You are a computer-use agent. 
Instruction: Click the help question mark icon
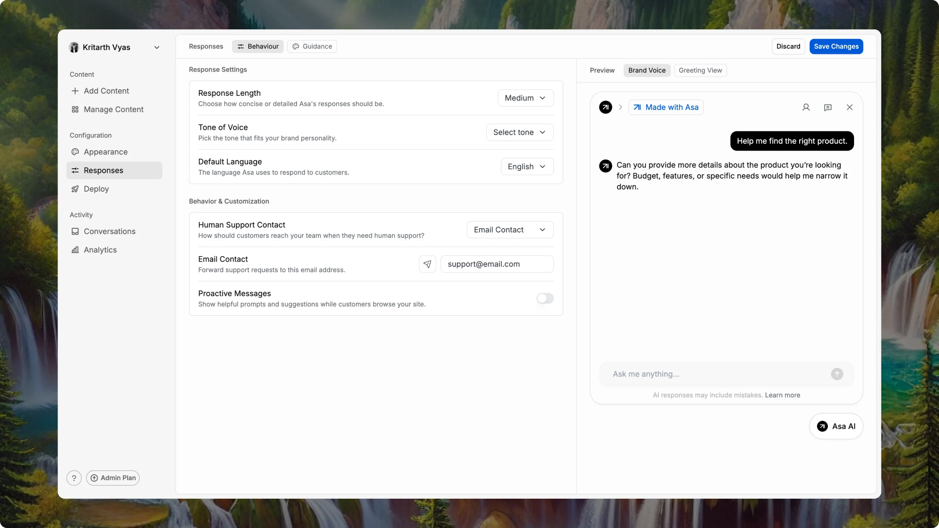click(74, 478)
